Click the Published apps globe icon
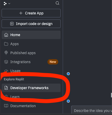The height and width of the screenshot is (115, 112). [x=6, y=53]
